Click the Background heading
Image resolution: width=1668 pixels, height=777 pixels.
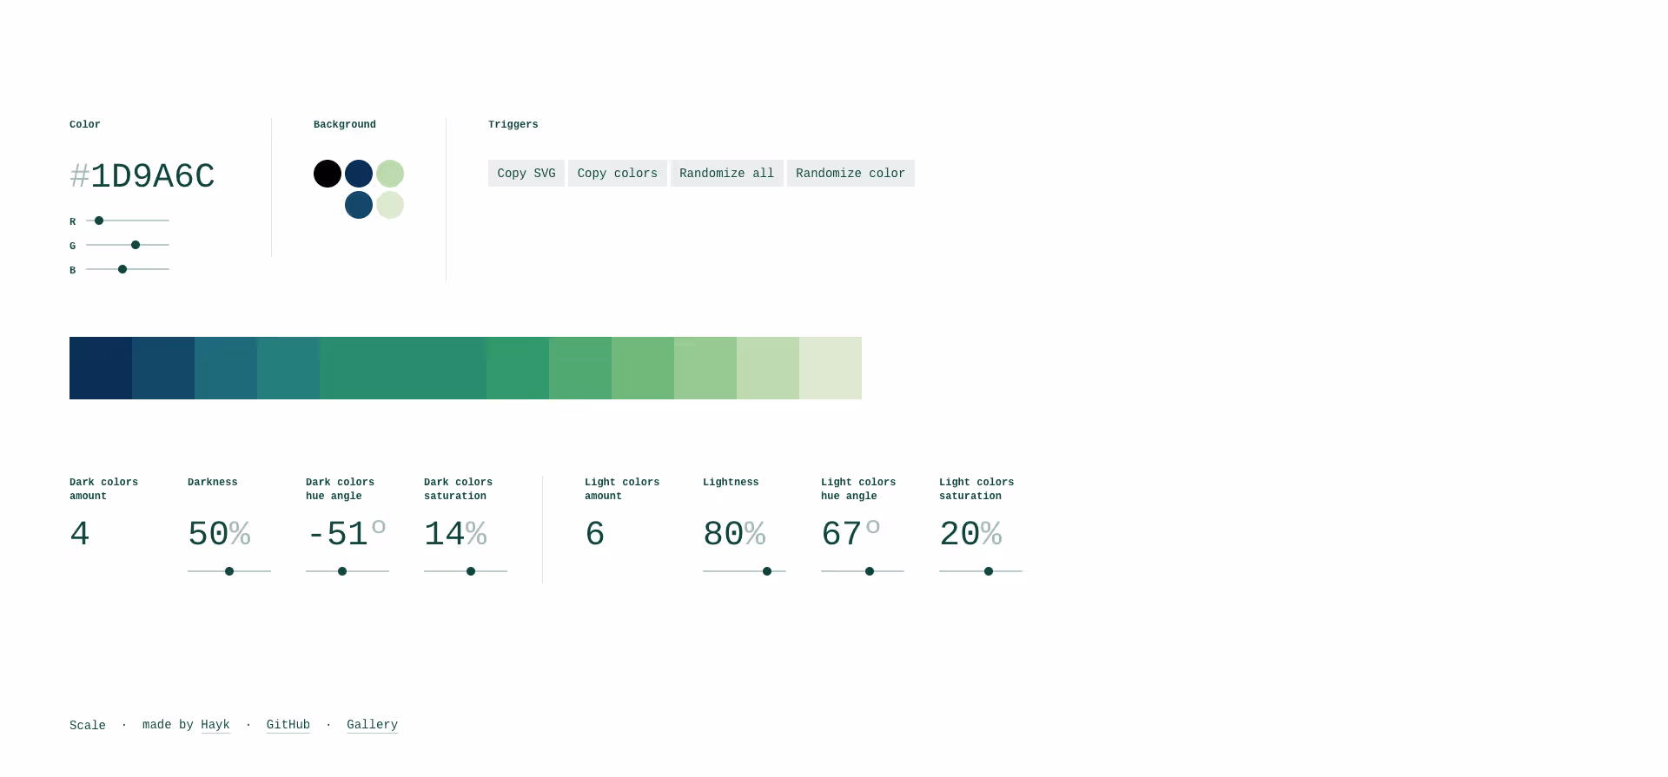(x=345, y=125)
